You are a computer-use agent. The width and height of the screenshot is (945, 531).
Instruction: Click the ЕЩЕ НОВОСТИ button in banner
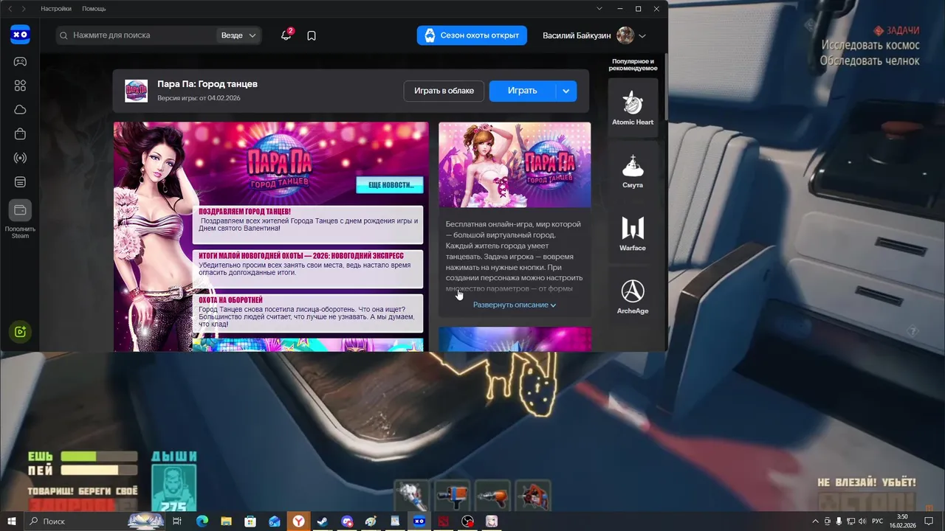point(390,185)
